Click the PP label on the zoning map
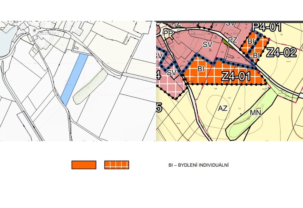The height and width of the screenshot is (208, 303). coord(168,34)
